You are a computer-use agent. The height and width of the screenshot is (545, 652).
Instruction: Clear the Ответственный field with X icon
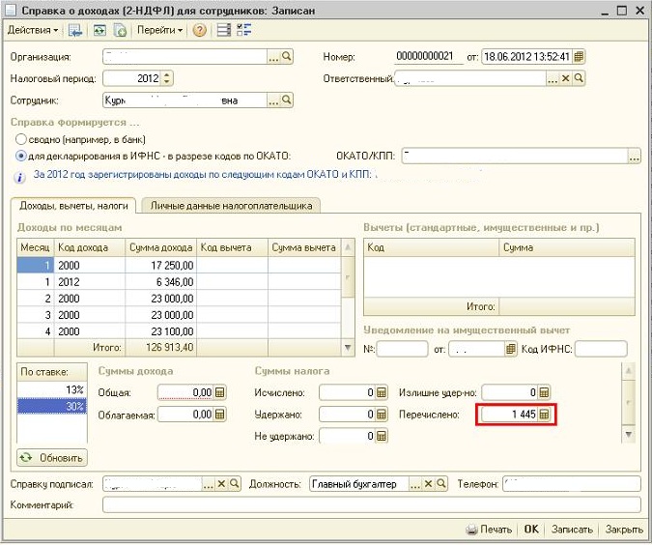click(566, 78)
